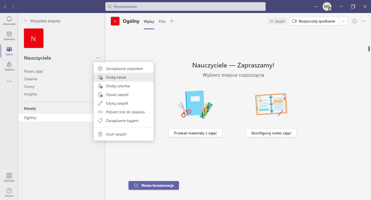Add a new tab with plus icon

click(x=172, y=21)
